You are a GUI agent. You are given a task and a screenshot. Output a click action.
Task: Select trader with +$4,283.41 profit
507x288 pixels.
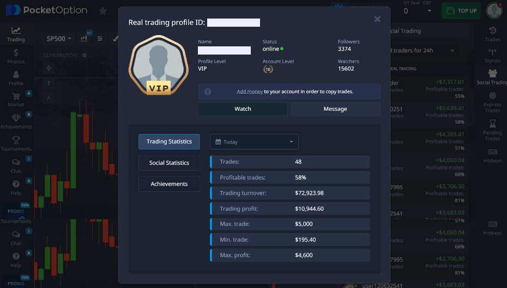(x=428, y=141)
